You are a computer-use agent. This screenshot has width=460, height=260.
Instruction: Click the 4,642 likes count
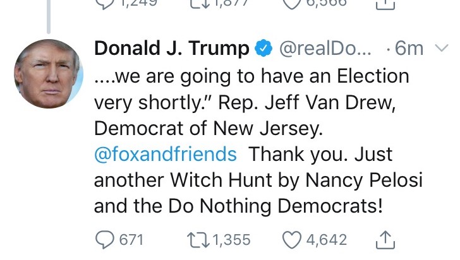click(327, 240)
